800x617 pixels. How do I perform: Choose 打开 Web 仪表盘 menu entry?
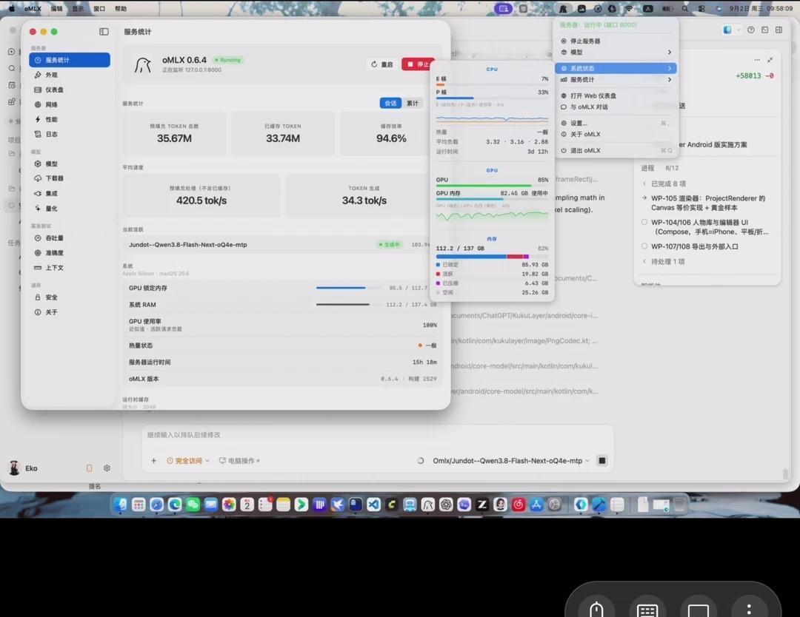point(616,95)
